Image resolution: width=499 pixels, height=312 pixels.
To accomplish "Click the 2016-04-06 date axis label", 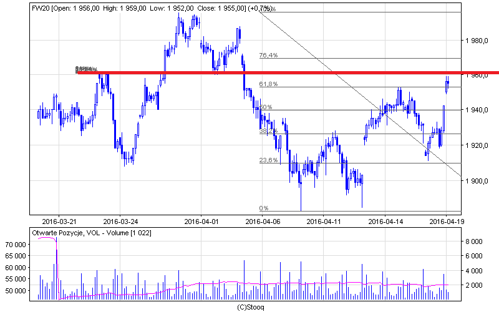I will (x=263, y=222).
